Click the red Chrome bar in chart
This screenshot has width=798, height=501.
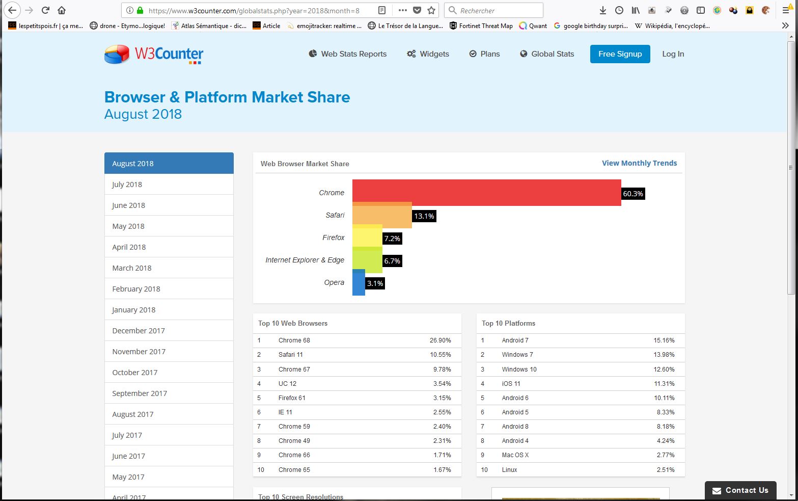pyautogui.click(x=486, y=192)
